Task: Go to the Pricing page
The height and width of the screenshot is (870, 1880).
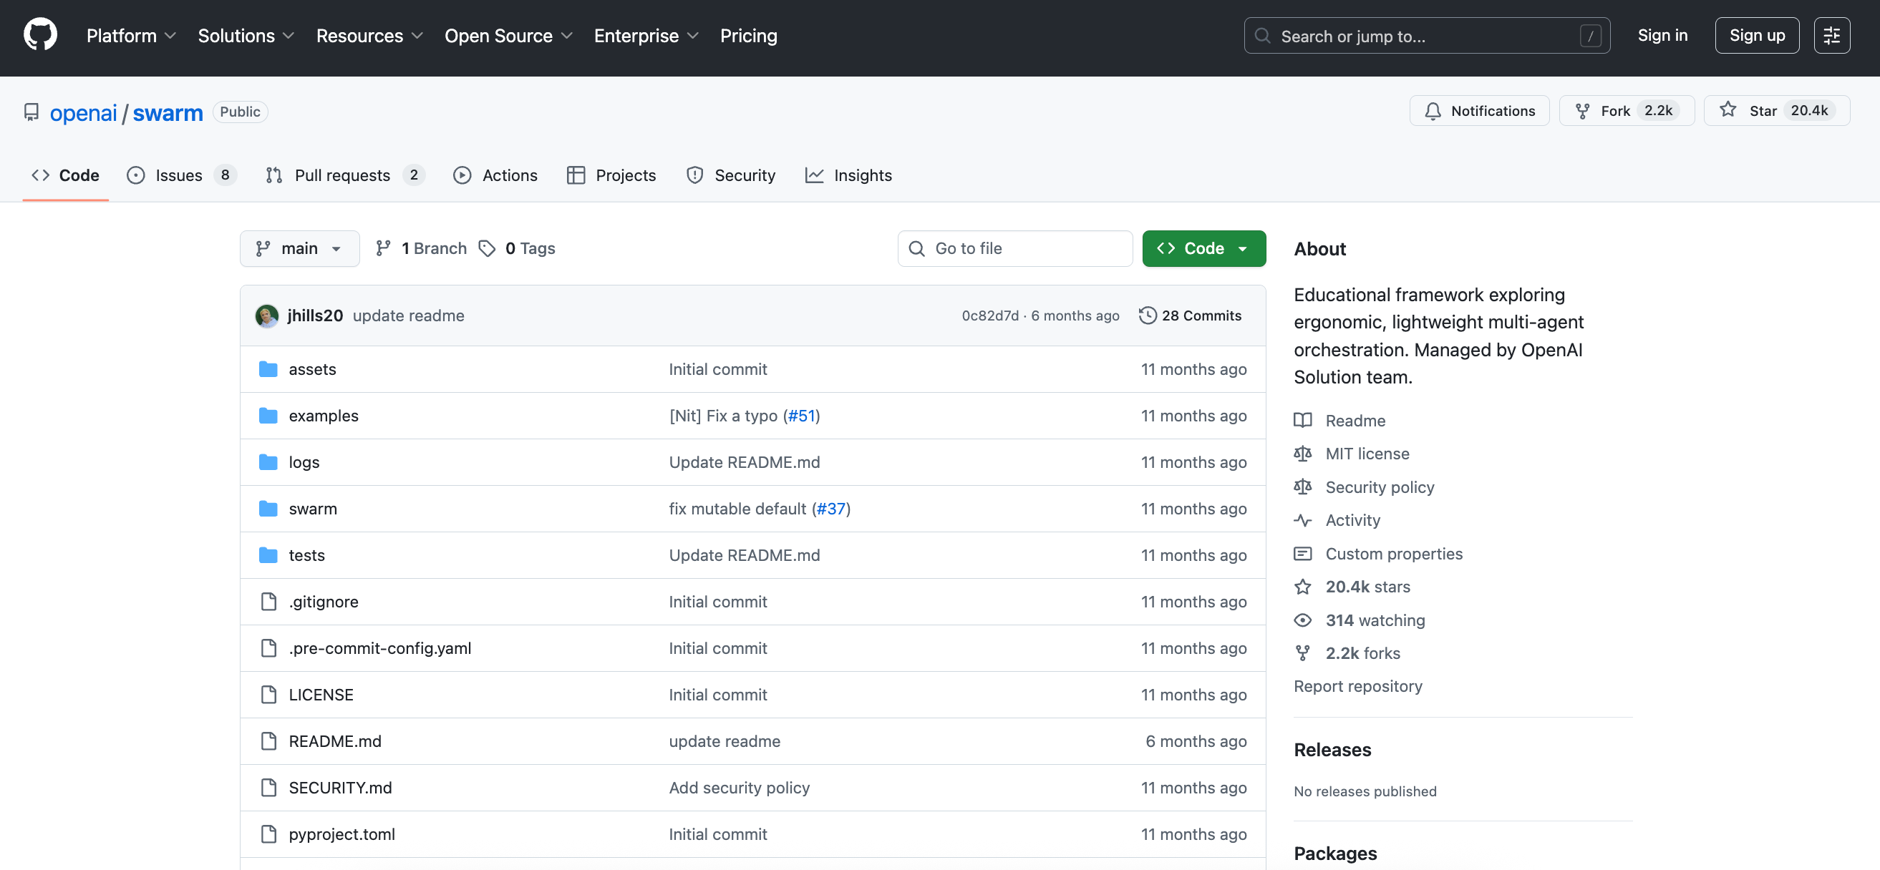Action: [748, 36]
